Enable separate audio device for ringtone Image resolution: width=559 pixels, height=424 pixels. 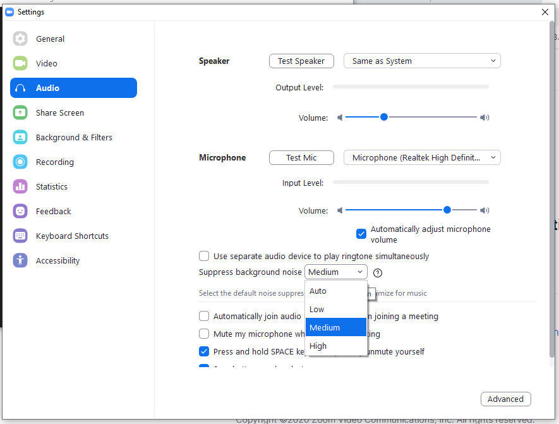tap(204, 256)
